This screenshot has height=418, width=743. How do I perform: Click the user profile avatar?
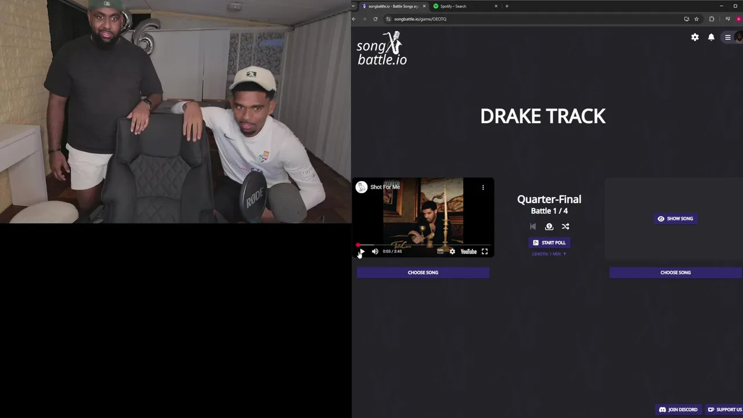pos(739,37)
